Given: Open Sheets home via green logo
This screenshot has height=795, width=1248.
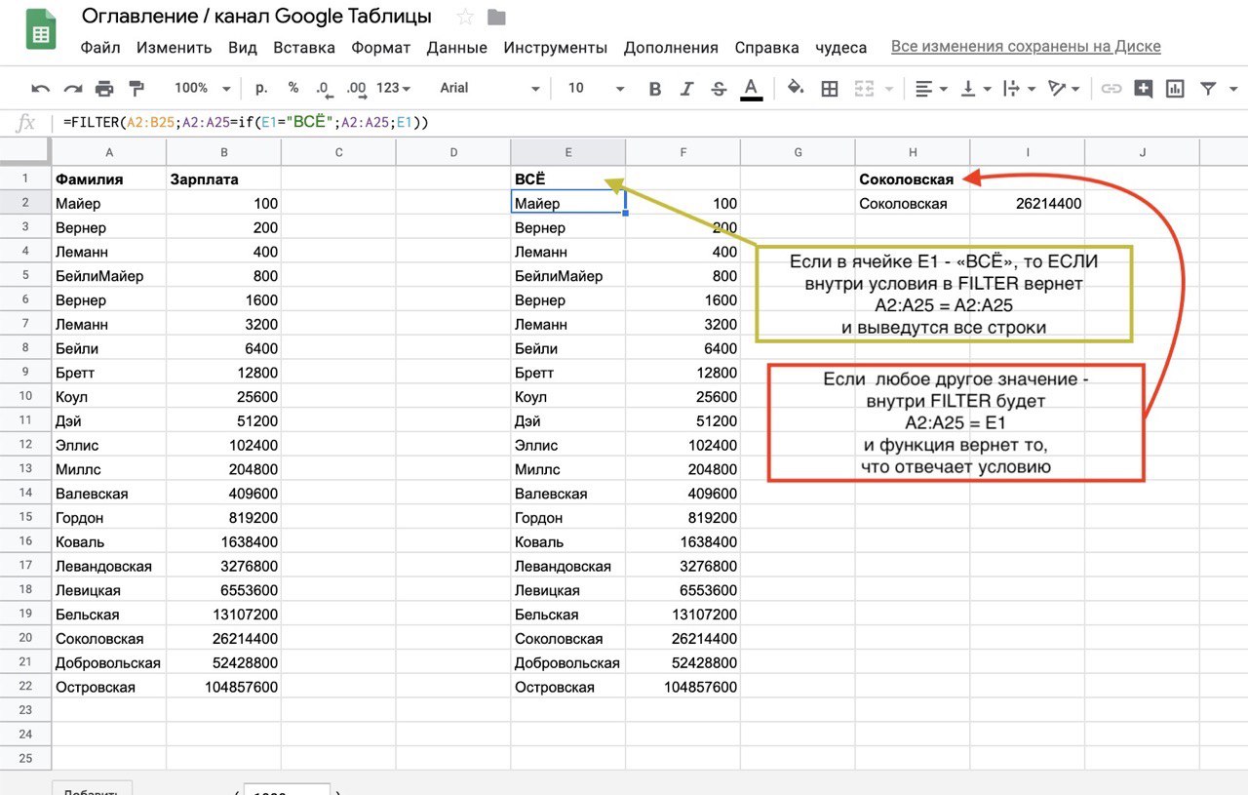Looking at the screenshot, I should click(x=41, y=32).
